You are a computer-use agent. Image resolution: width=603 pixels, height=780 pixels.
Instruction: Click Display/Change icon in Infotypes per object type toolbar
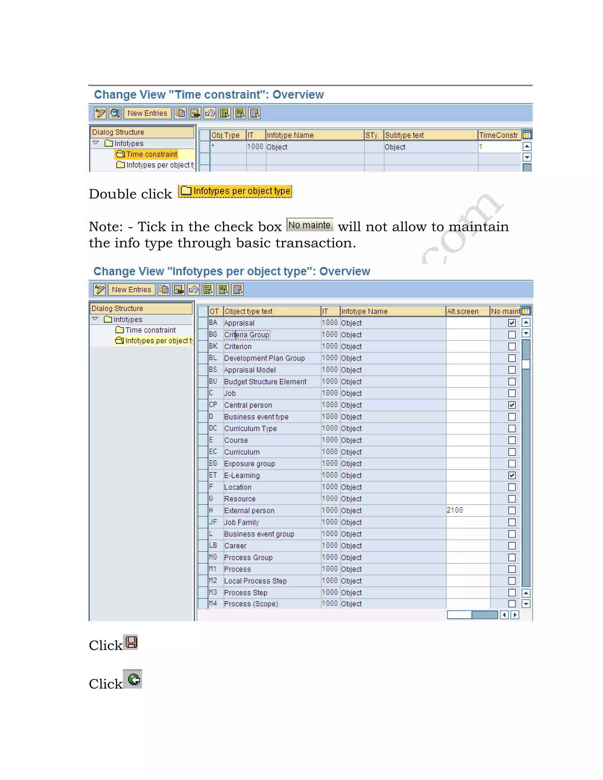(99, 289)
